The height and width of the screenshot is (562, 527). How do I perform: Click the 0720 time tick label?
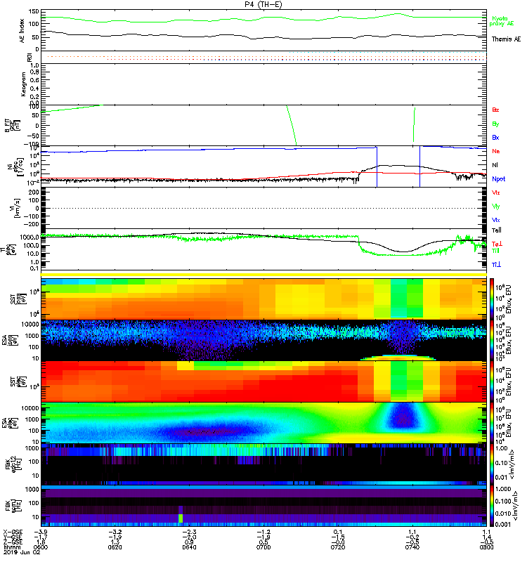click(338, 547)
